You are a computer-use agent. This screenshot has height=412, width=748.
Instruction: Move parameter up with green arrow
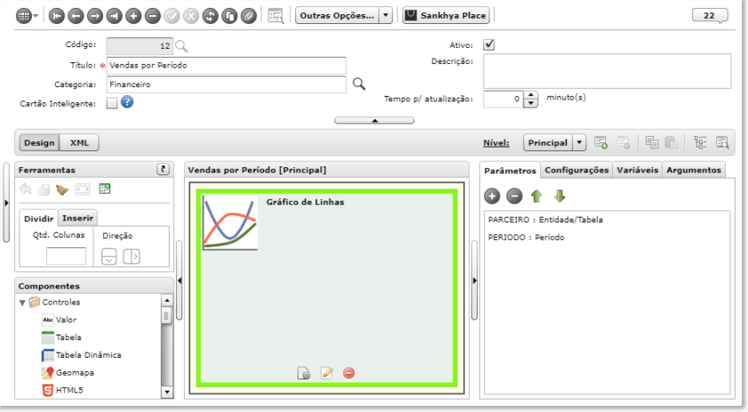tap(536, 196)
